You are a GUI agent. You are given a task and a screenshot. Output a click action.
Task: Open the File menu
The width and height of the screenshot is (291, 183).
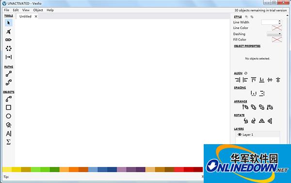click(6, 10)
